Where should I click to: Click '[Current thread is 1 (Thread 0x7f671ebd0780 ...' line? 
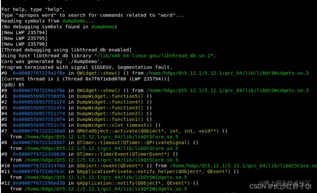pos(85,79)
